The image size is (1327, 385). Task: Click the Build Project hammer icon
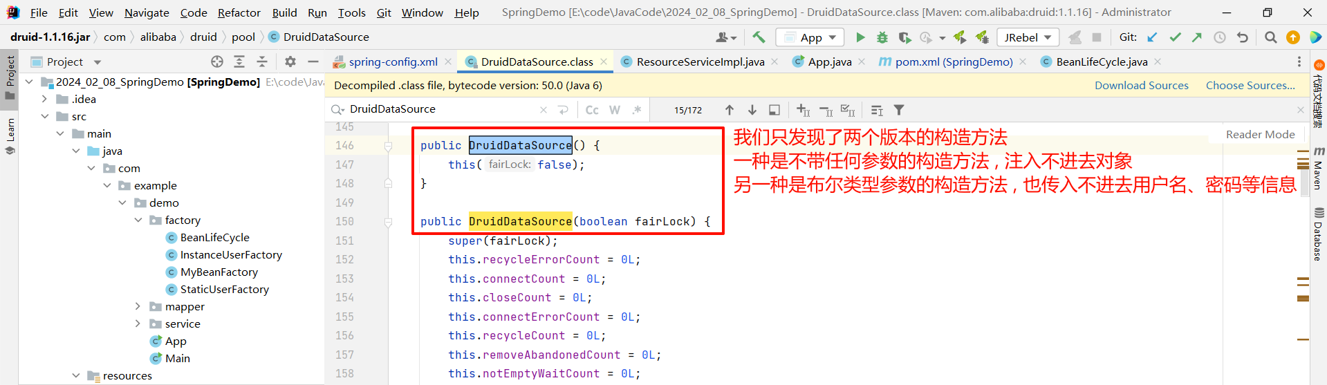pos(759,37)
